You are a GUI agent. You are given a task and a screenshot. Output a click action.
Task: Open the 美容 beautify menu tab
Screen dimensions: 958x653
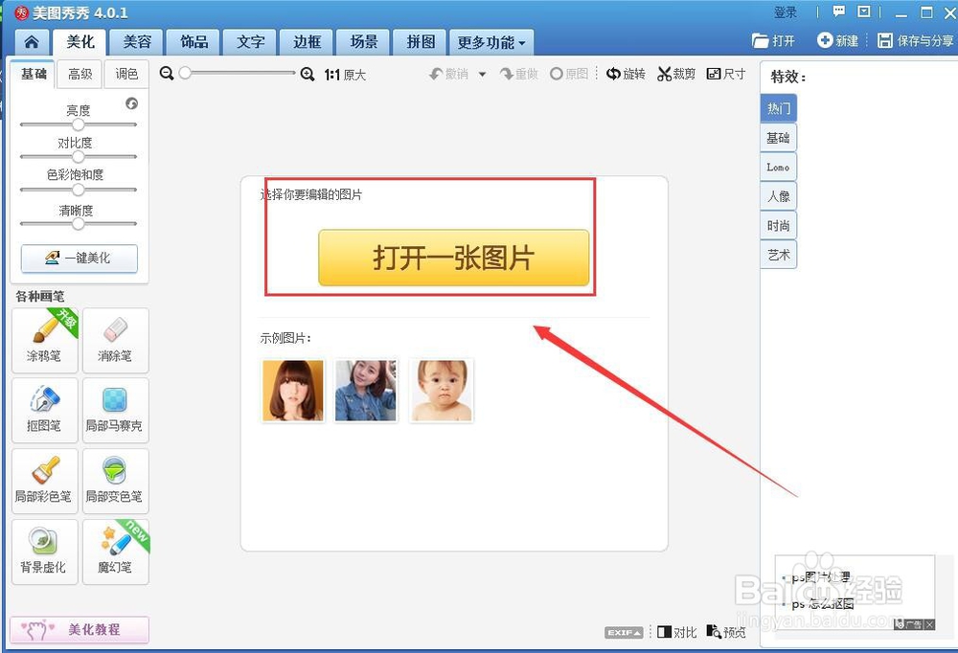[x=136, y=42]
